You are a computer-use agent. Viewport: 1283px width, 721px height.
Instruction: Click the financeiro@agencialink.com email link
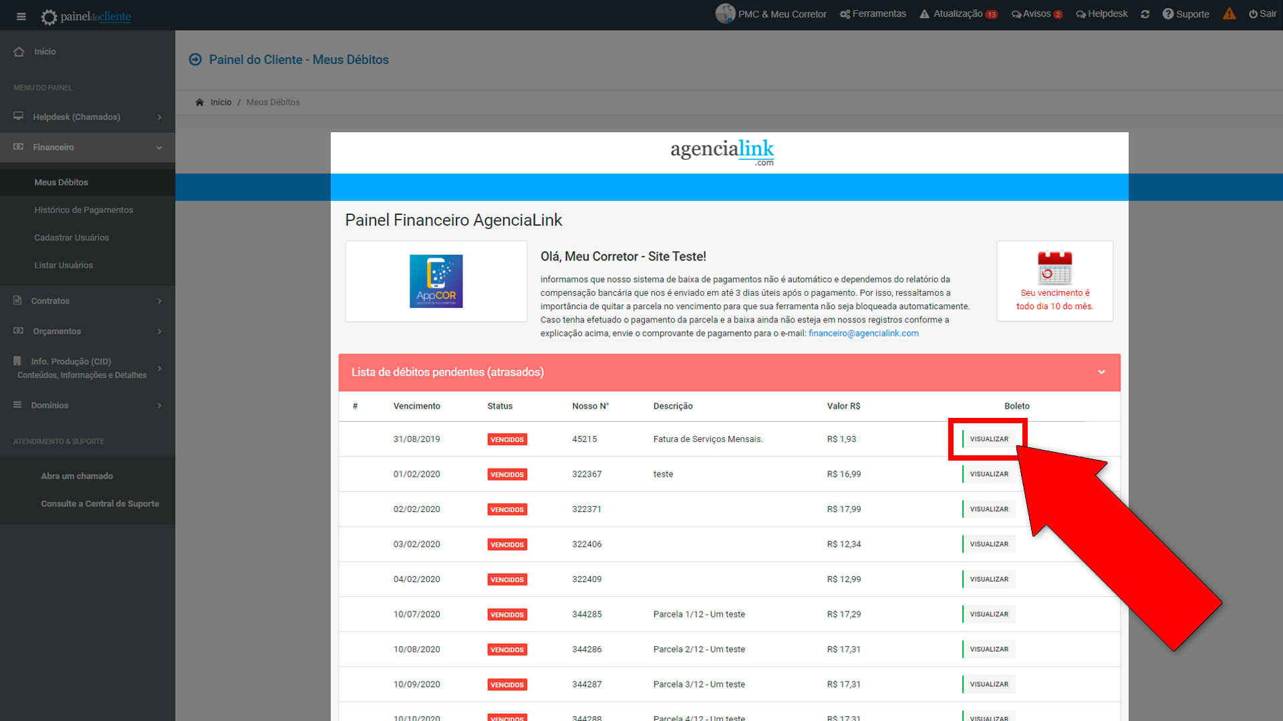tap(863, 333)
